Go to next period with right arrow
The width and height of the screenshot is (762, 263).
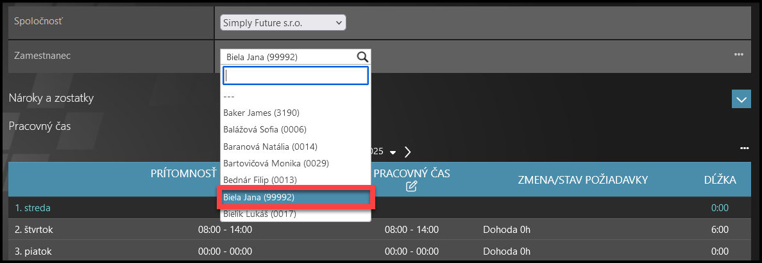407,152
